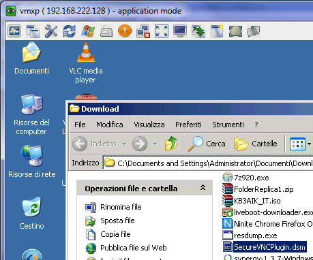Open chat with speech bubbles icon
This screenshot has width=313, height=260.
pyautogui.click(x=254, y=31)
